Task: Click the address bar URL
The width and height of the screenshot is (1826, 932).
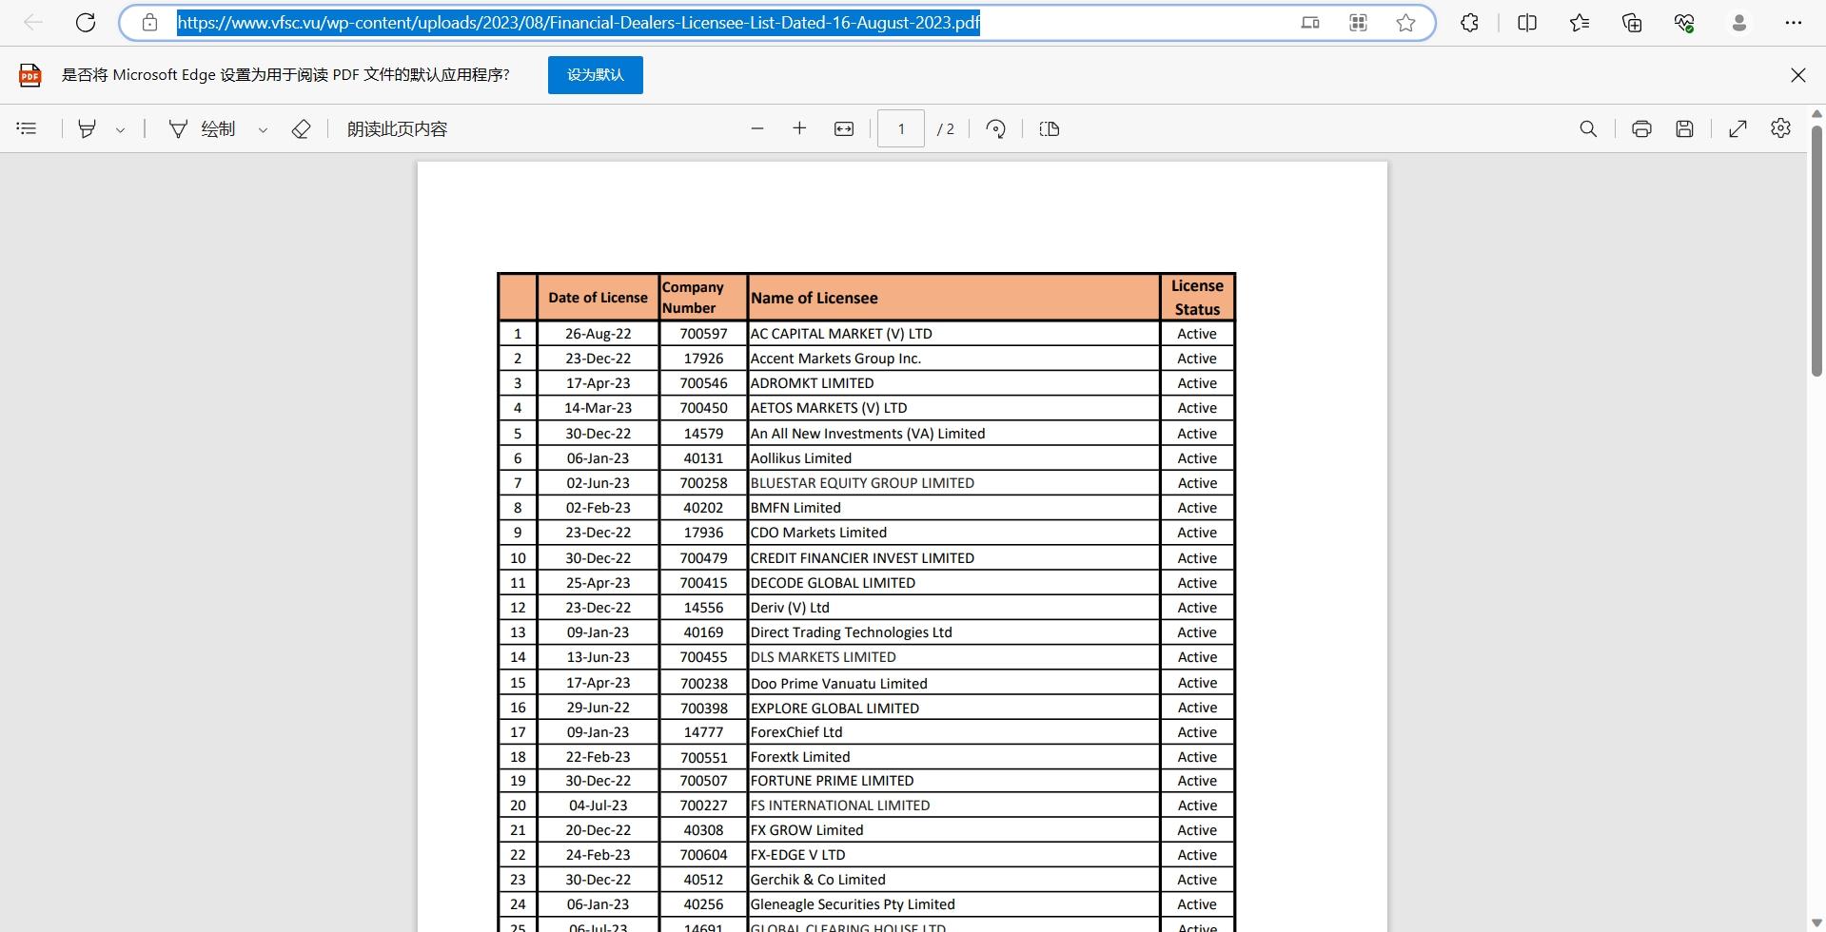Action: tap(579, 23)
